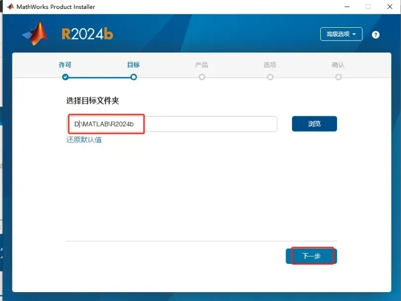401x301 pixels.
Task: Click the 还原默认值 link
Action: pos(84,140)
